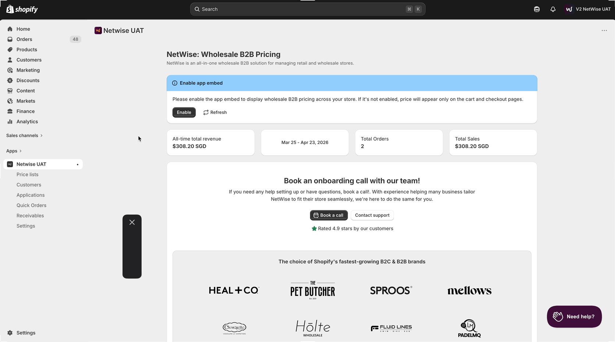The height and width of the screenshot is (342, 615).
Task: Click the Analytics bar chart icon
Action: click(x=10, y=122)
